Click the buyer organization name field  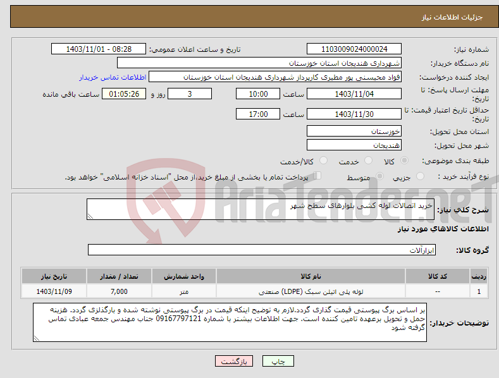click(259, 63)
